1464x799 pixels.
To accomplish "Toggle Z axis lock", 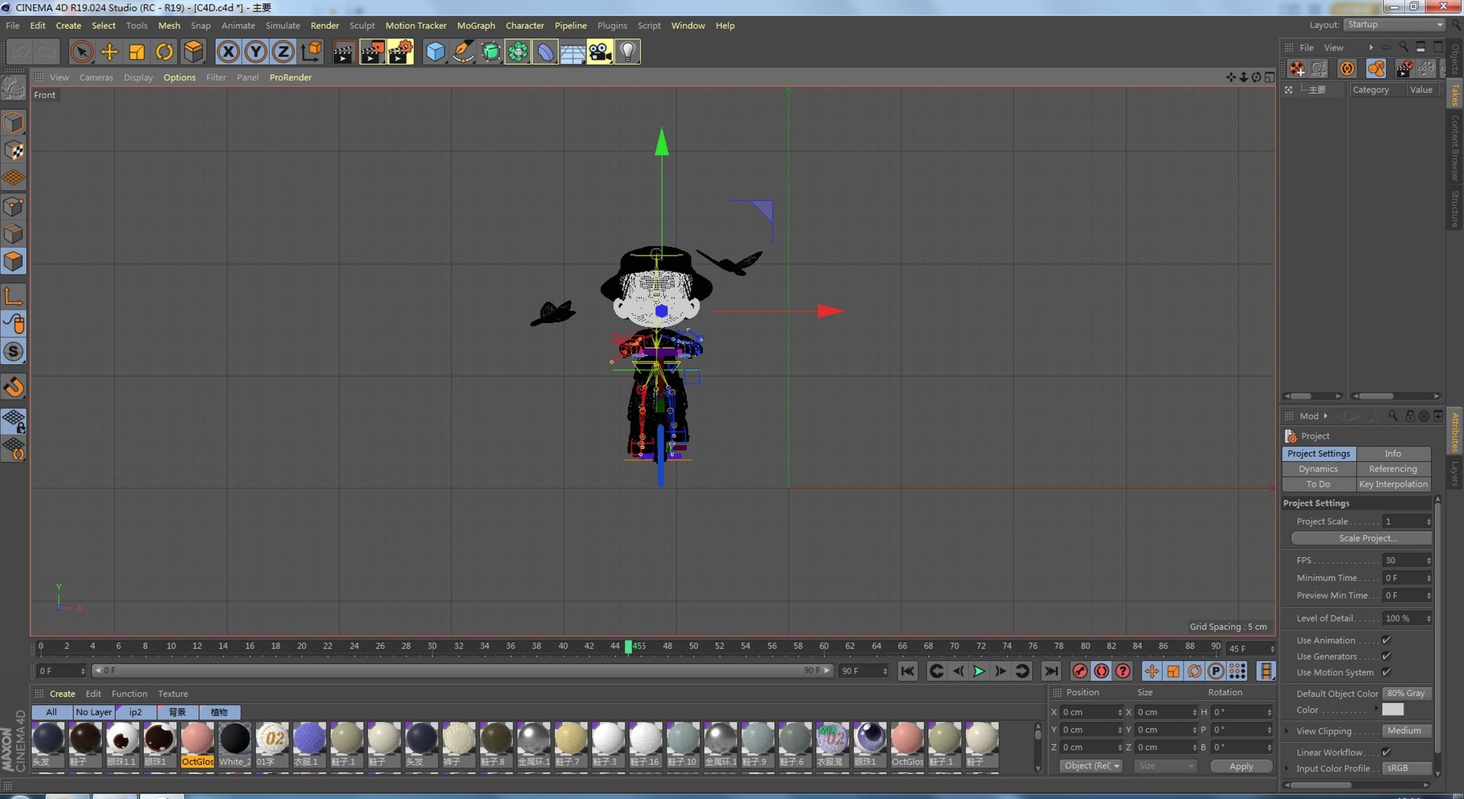I will click(283, 52).
